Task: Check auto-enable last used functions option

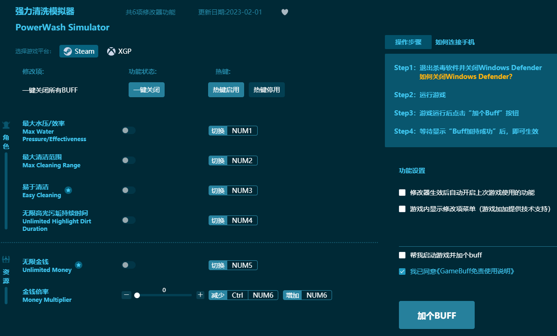Action: pyautogui.click(x=402, y=193)
